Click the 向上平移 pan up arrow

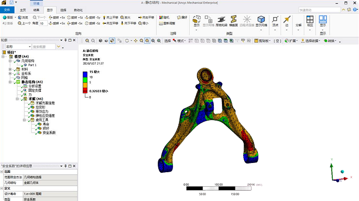pyautogui.click(x=110, y=17)
